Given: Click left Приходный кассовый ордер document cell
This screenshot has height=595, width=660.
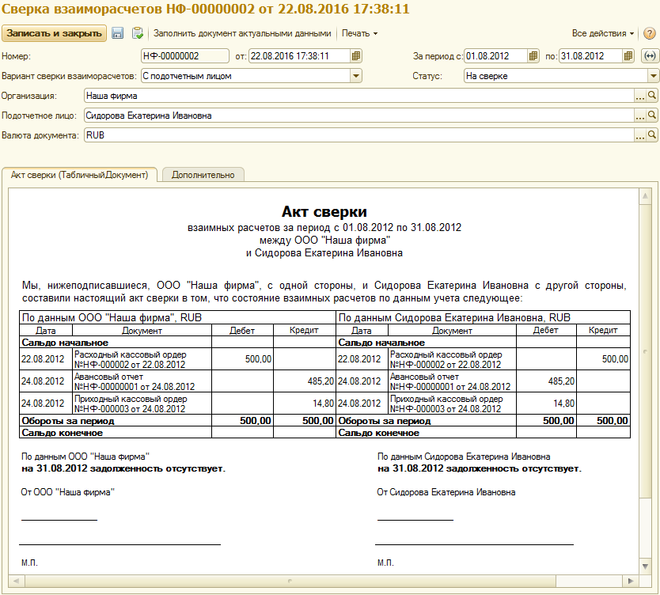Looking at the screenshot, I should coord(142,404).
